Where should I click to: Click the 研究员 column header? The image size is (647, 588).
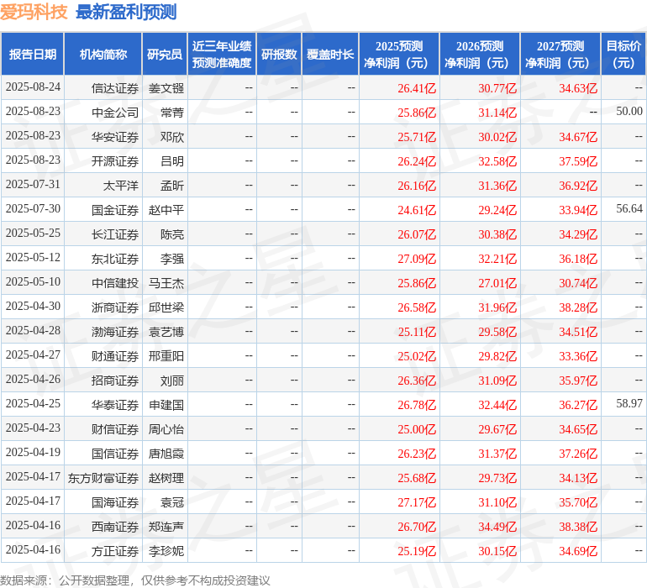pos(165,54)
